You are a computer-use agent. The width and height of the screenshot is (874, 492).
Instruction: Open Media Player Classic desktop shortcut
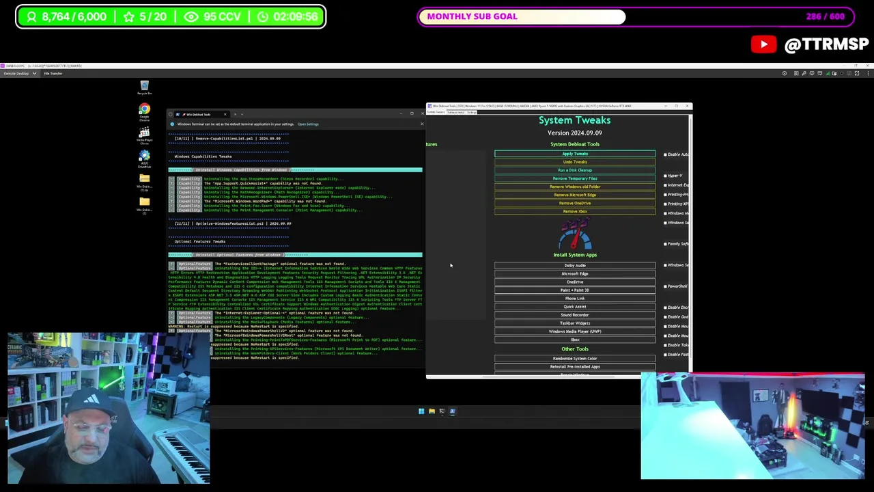point(144,135)
